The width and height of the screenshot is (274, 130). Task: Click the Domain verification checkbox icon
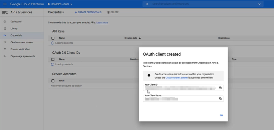point(5,49)
